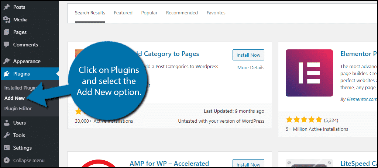This screenshot has height=168, width=378.
Task: Click the Appearance paintbrush icon
Action: (x=7, y=61)
